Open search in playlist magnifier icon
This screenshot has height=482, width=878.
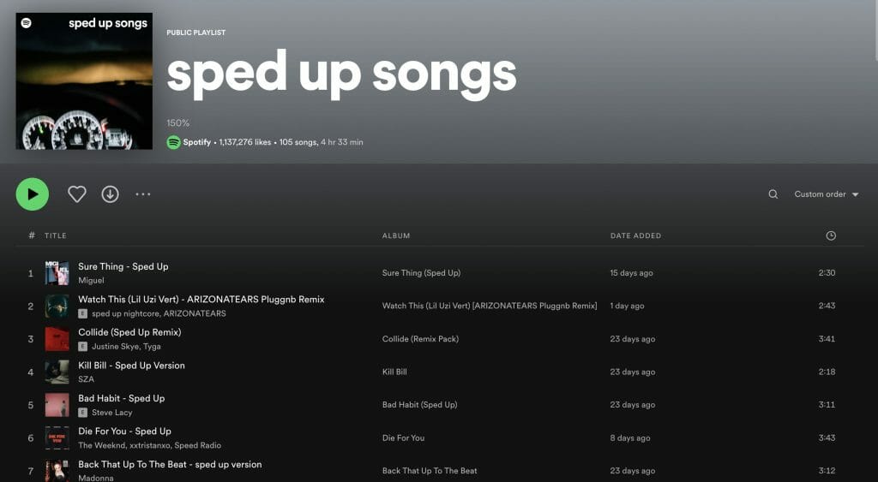773,194
